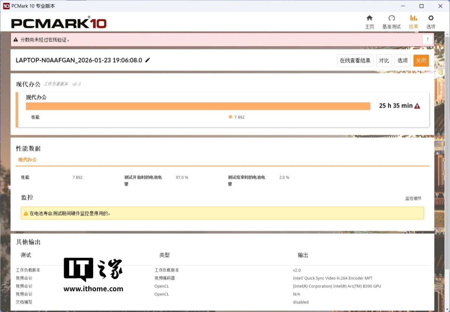Click the warning icon in the pink banner
Screen dimensions: 450x312
click(16, 39)
